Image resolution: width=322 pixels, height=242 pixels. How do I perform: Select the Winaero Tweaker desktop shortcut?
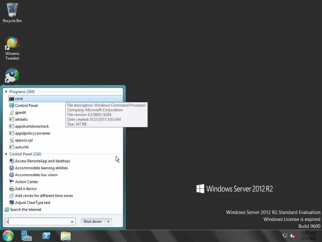tap(12, 49)
